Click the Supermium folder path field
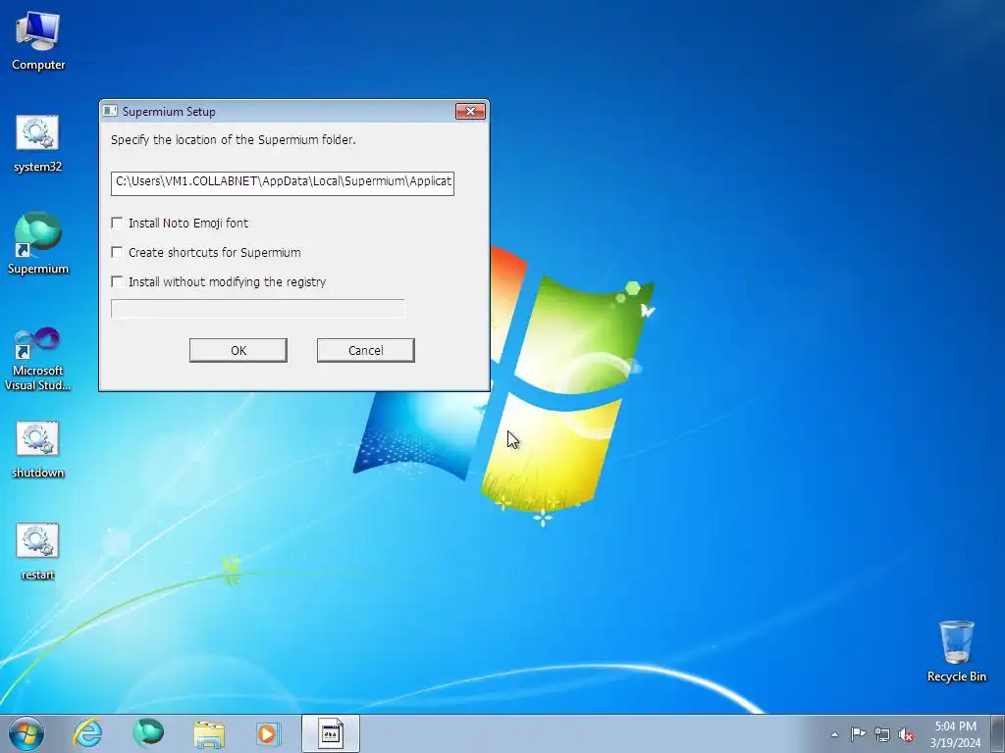 (282, 182)
